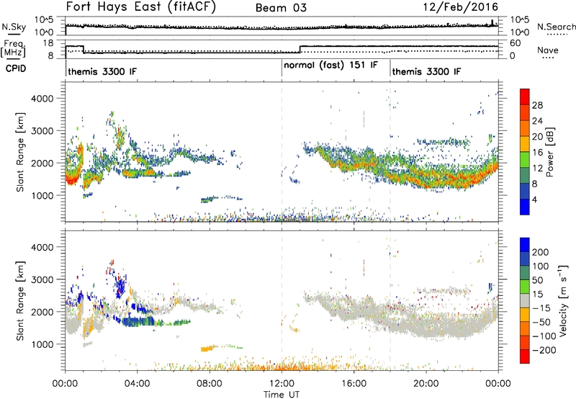
Task: Click the power colorbar
Action: [x=525, y=152]
